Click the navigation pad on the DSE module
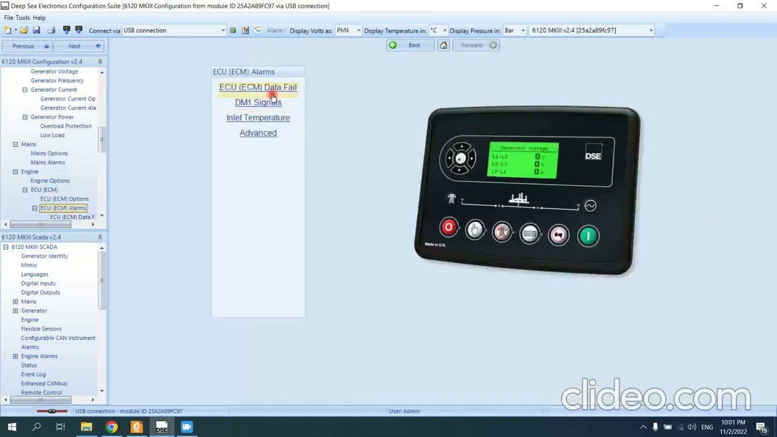The image size is (777, 437). point(461,158)
